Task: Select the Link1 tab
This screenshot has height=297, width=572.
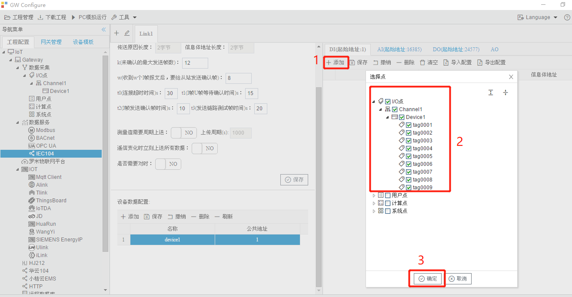Action: coord(146,33)
